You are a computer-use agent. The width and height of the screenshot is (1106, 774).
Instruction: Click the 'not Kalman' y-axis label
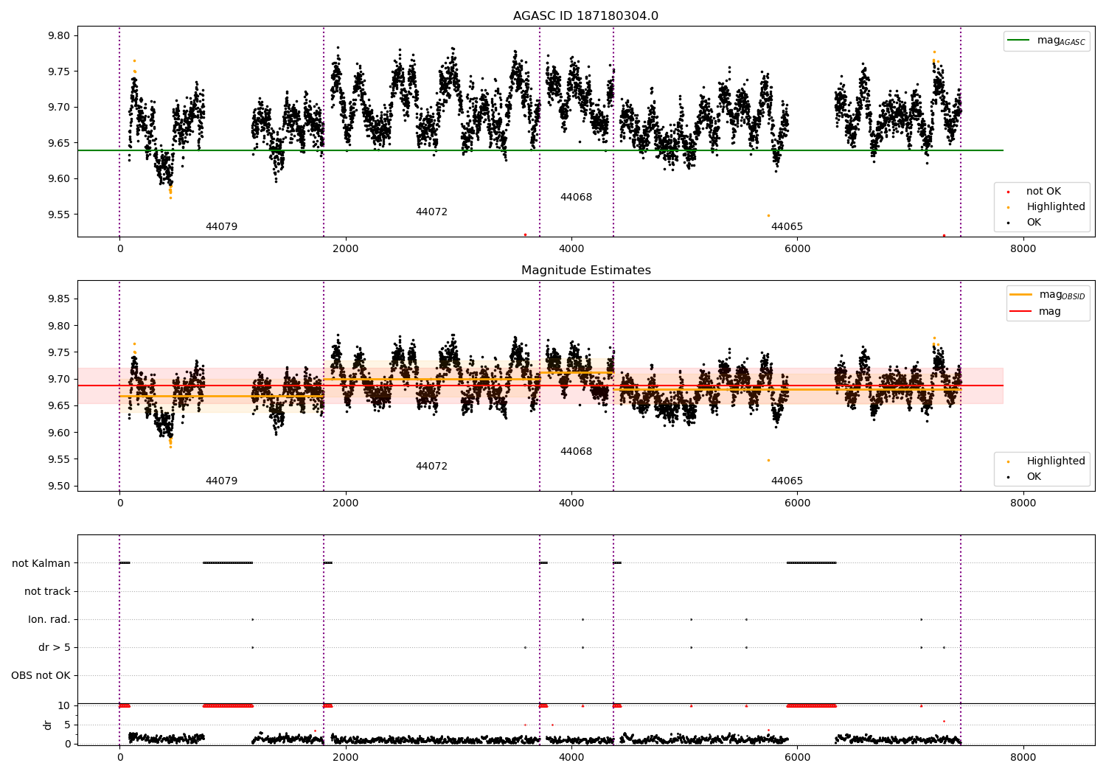[41, 564]
